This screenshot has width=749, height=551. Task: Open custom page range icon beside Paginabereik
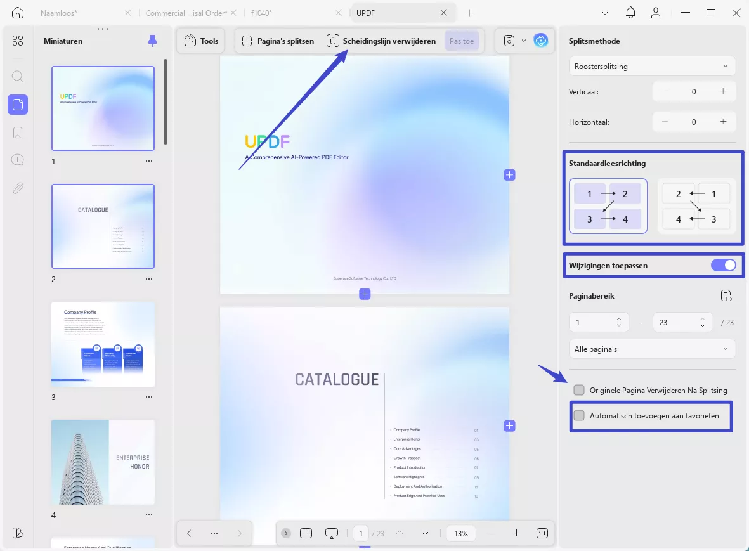(726, 296)
